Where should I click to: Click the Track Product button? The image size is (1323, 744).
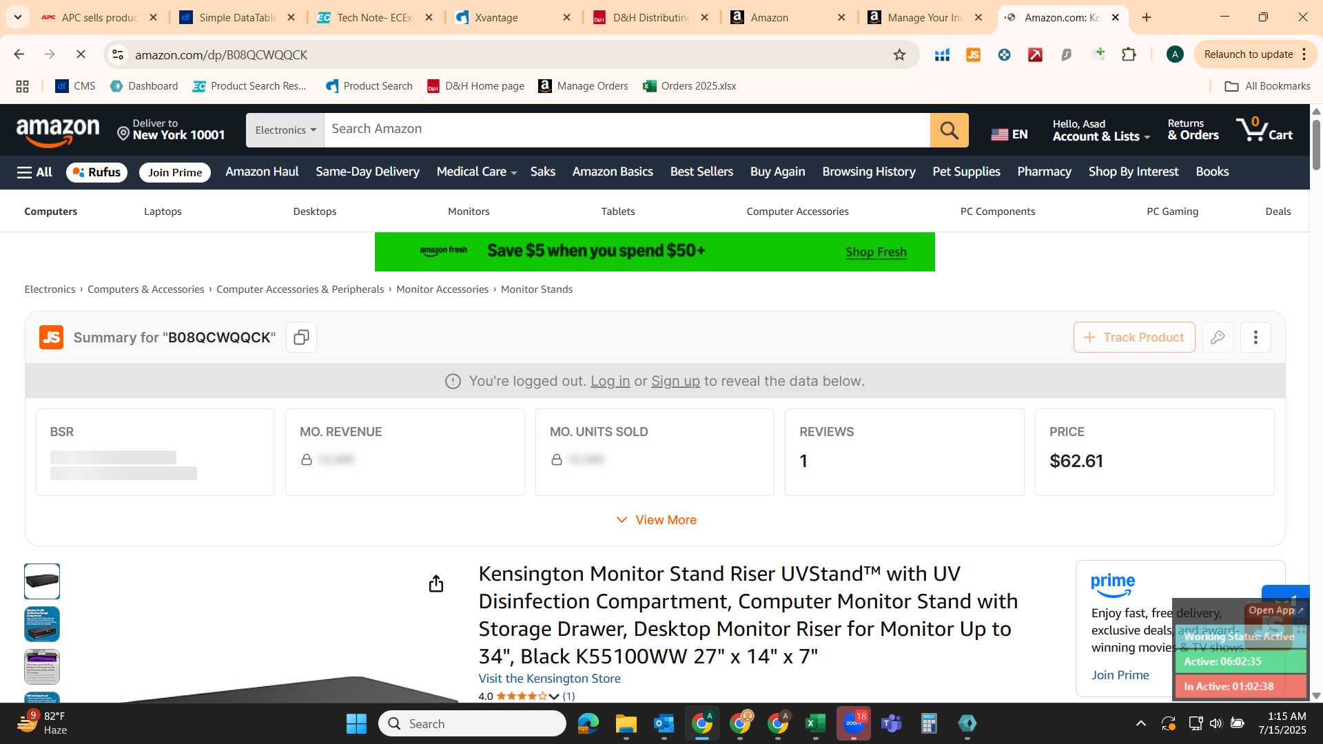click(1134, 338)
